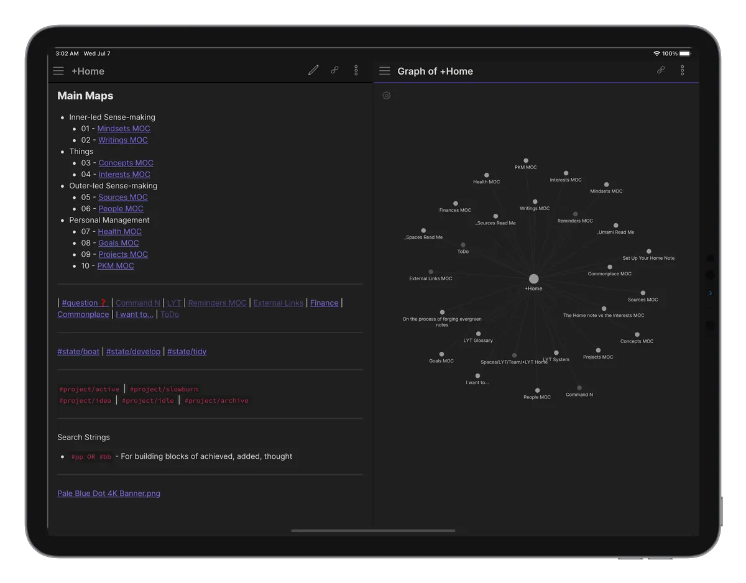Click the link icon in +Home pane header
Image resolution: width=746 pixels, height=583 pixels.
[x=334, y=70]
